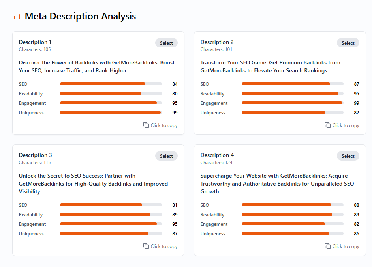Viewport: 372px width, 267px height.
Task: Click the 'Characters: 101' label
Action: tap(216, 49)
